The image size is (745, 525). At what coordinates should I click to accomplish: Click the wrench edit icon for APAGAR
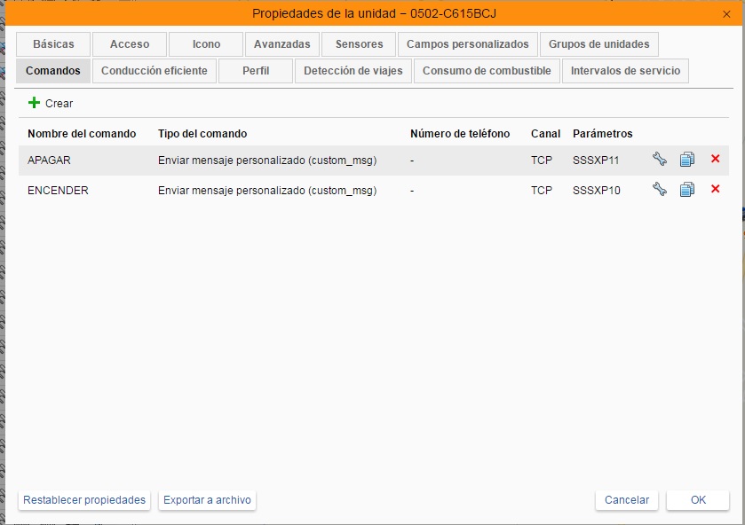[x=659, y=160]
